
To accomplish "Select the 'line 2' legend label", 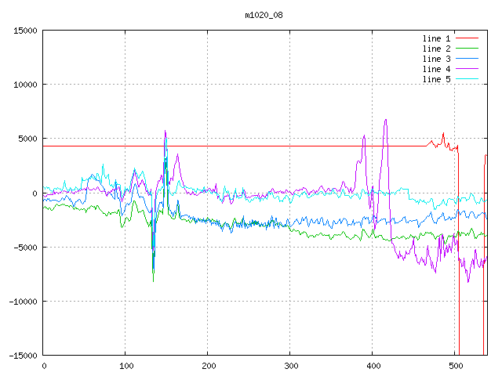I will [x=436, y=49].
